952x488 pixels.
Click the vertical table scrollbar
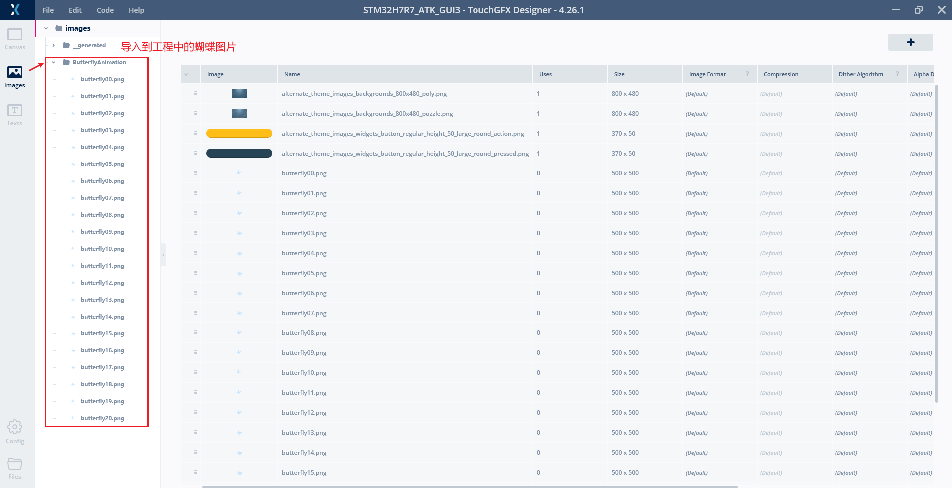936,244
